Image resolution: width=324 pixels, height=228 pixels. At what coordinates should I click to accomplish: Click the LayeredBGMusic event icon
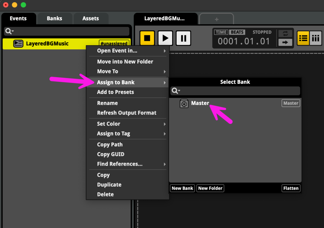coord(18,44)
